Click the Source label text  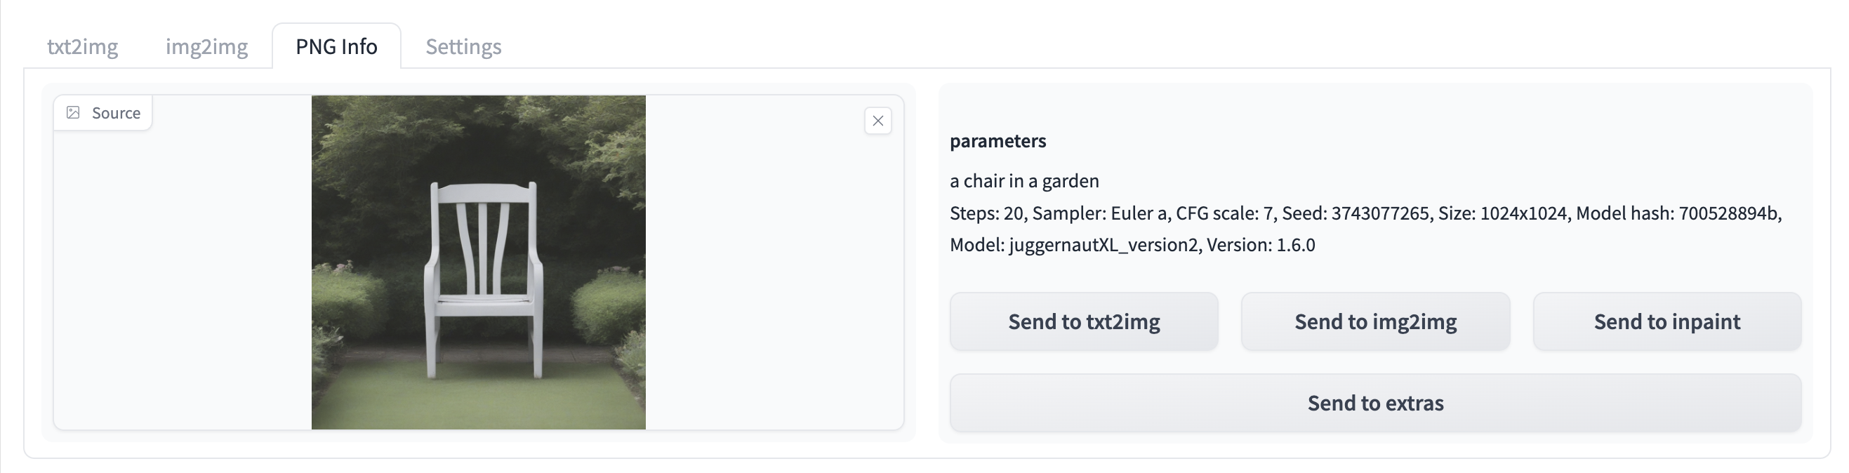point(117,113)
